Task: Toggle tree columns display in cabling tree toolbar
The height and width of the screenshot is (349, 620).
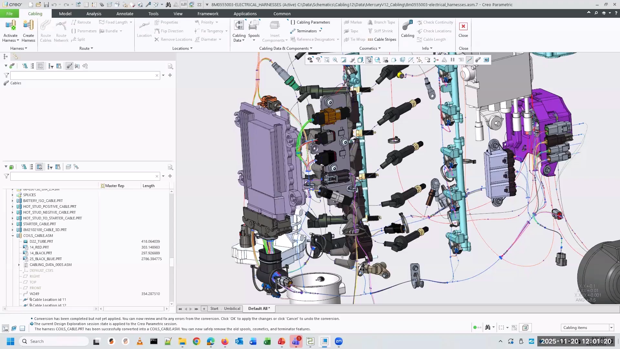Action: pyautogui.click(x=40, y=66)
